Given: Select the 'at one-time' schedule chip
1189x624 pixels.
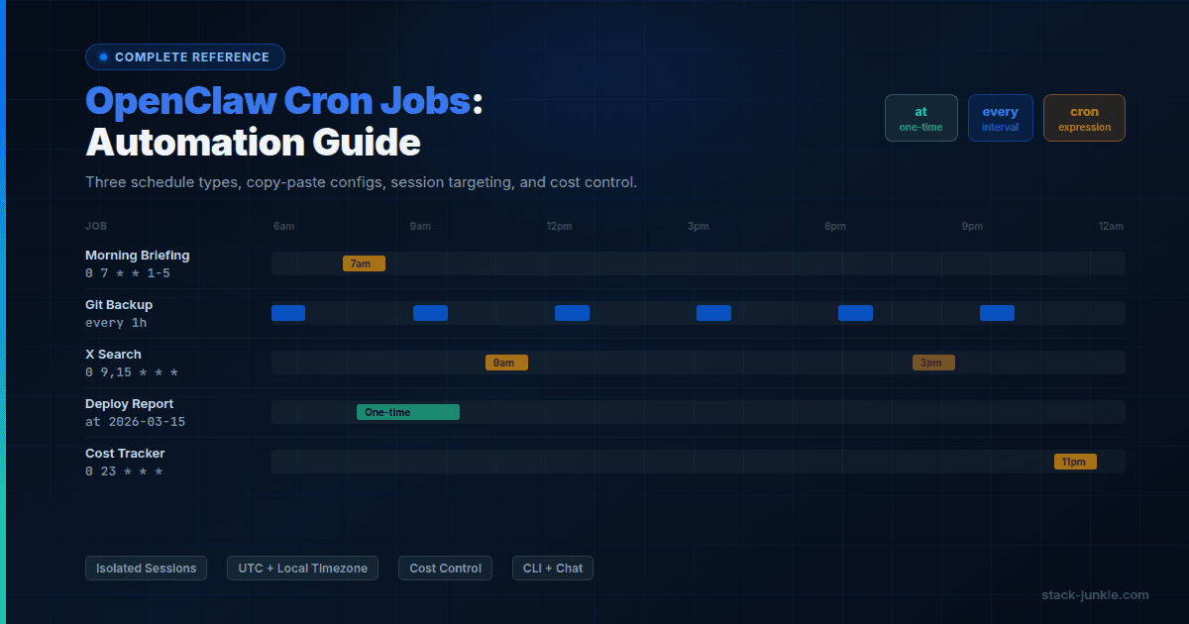Looking at the screenshot, I should (x=920, y=118).
